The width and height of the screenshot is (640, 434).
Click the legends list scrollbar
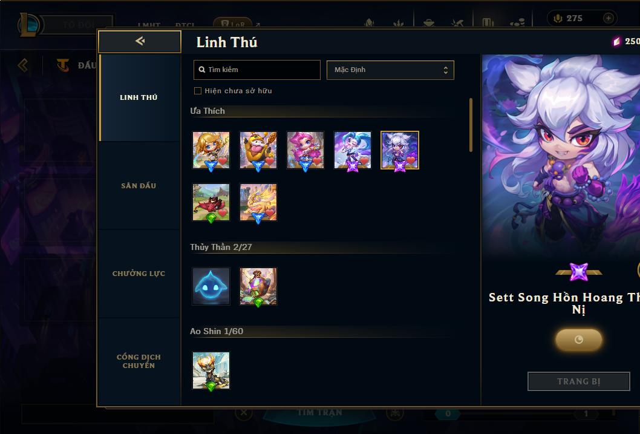[x=471, y=125]
